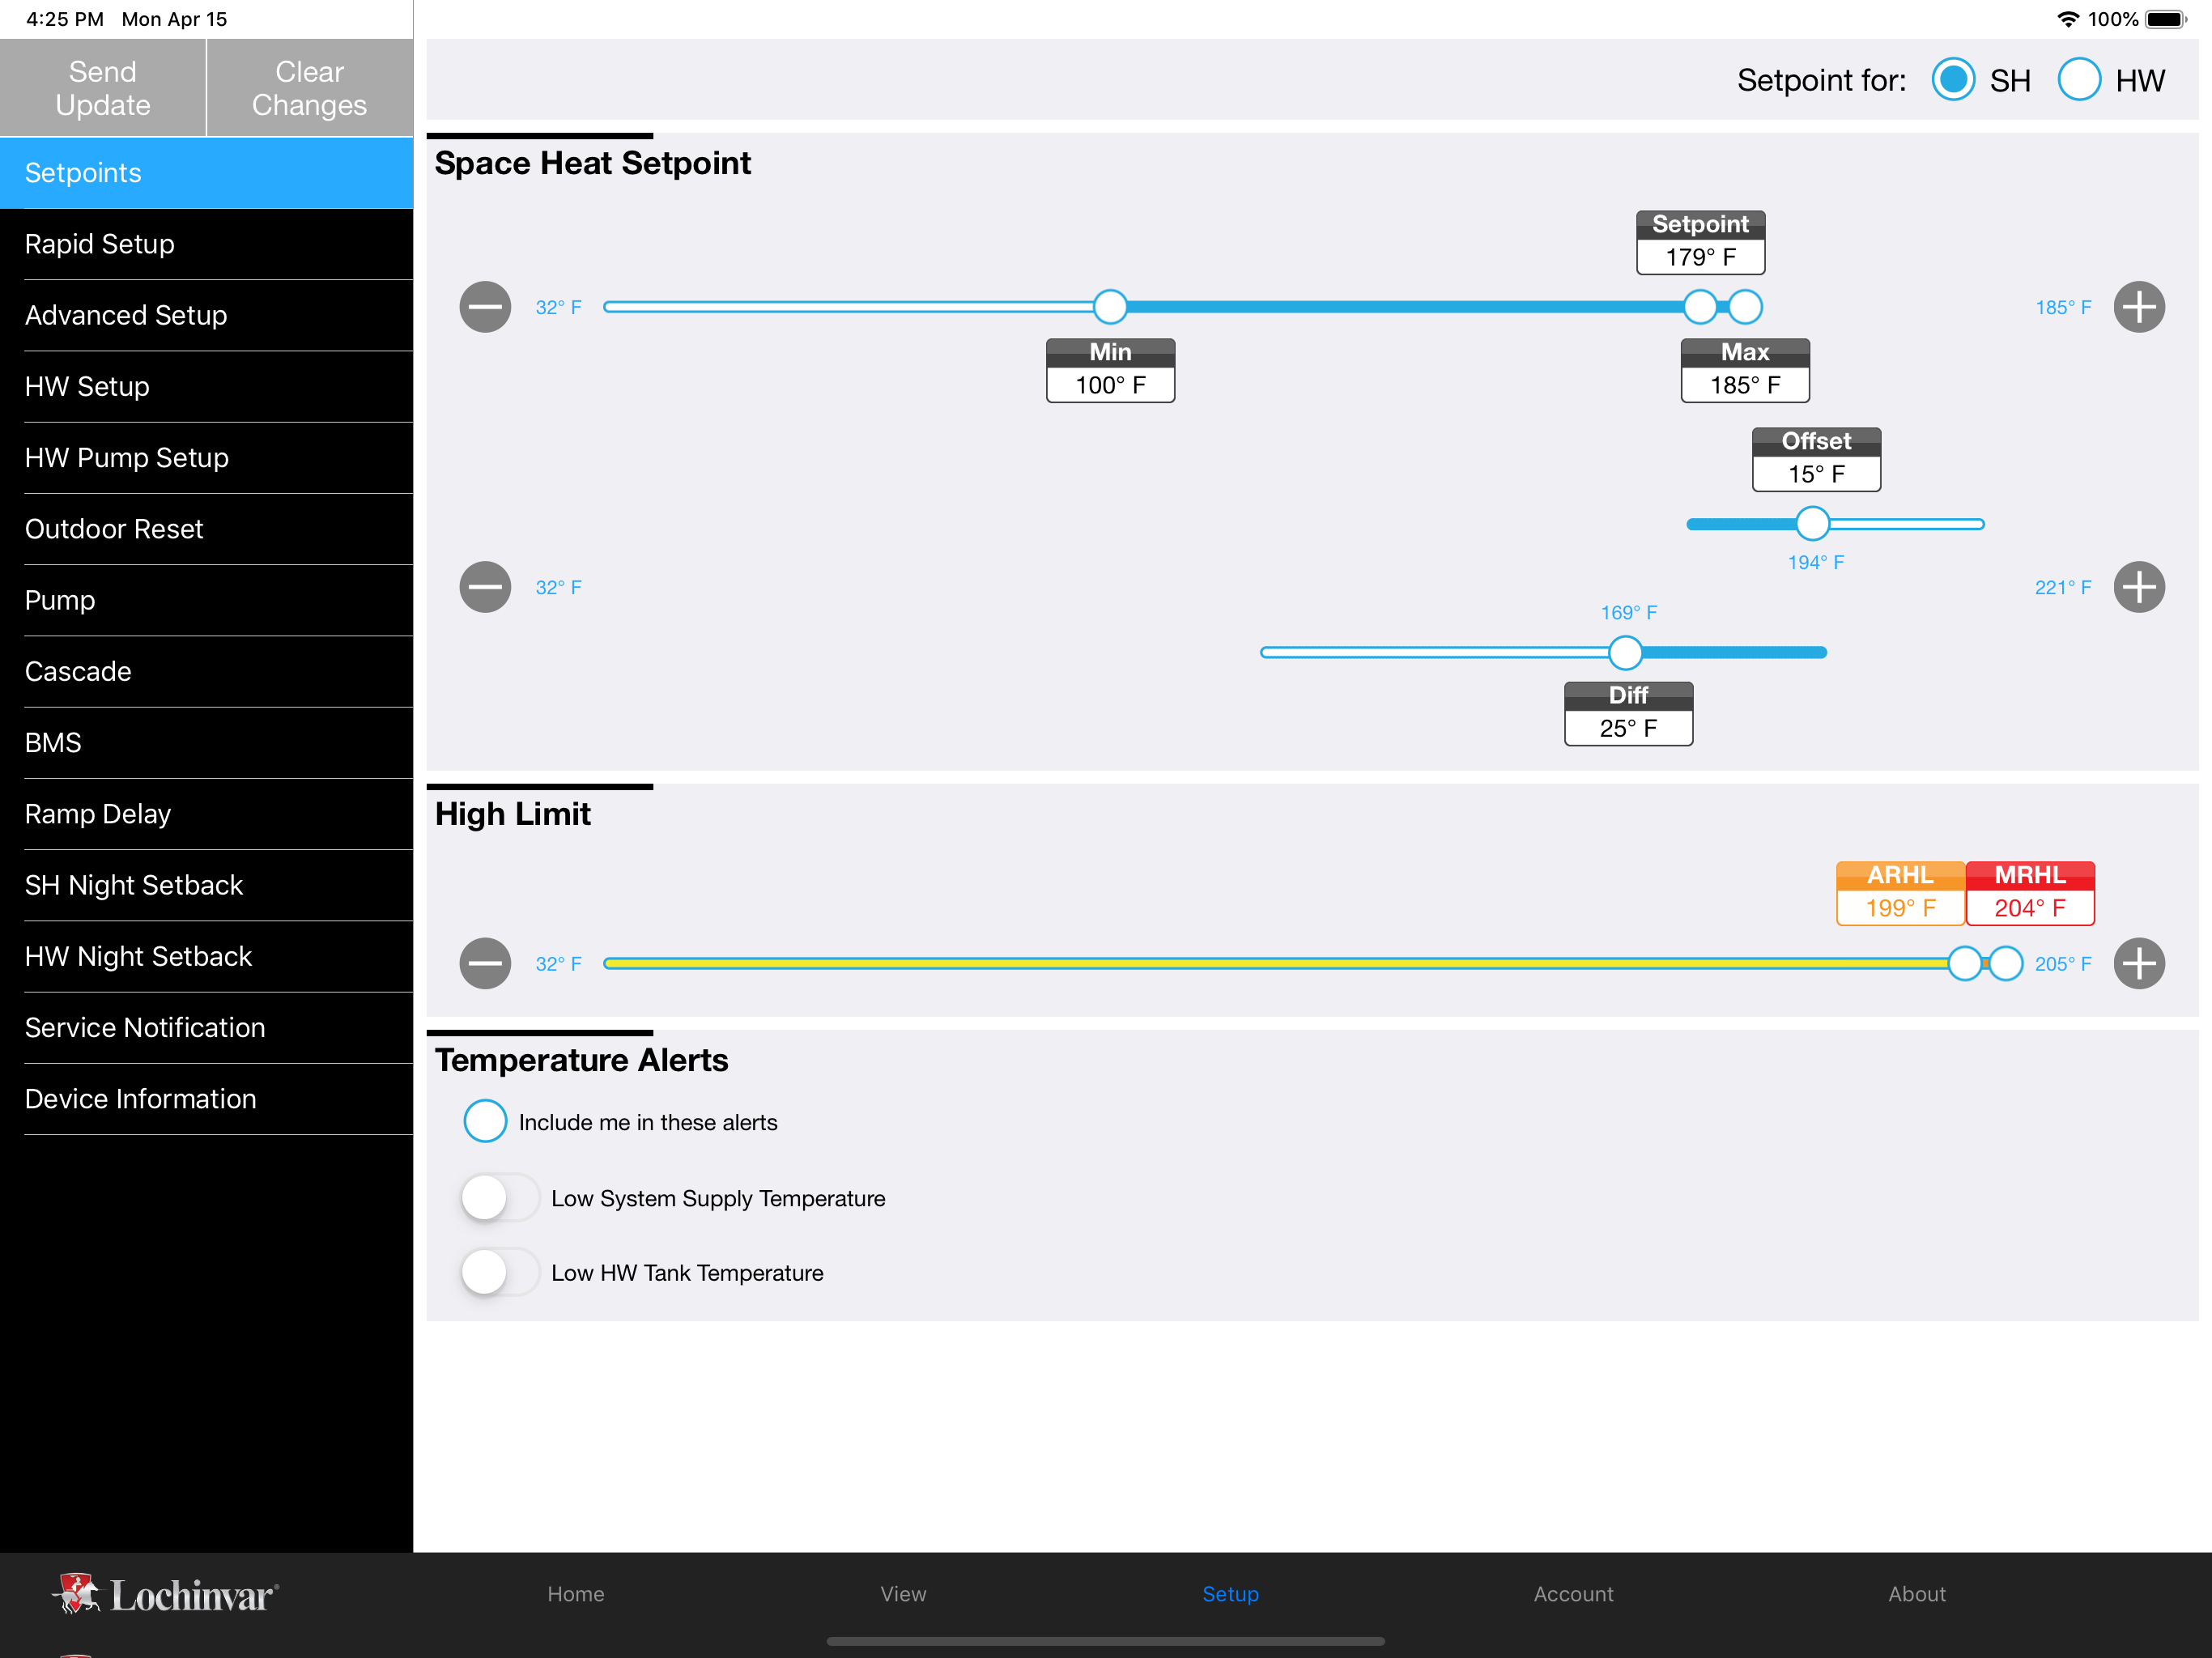Open Cascade settings in sidebar
The height and width of the screenshot is (1658, 2212).
(x=207, y=671)
